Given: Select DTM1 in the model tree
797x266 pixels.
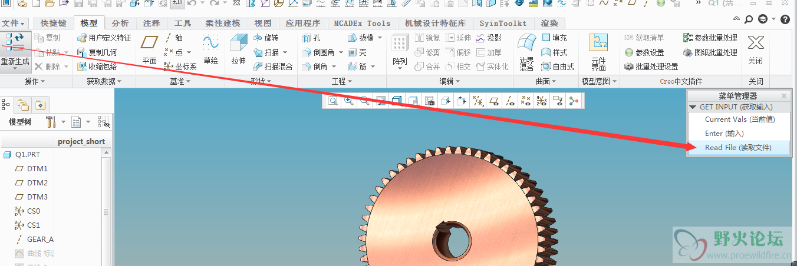Looking at the screenshot, I should (31, 169).
